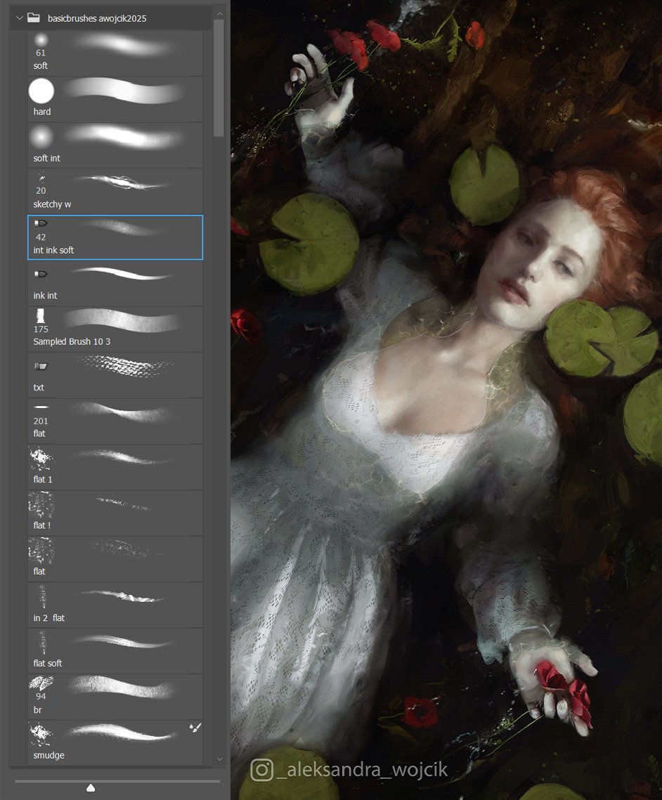The height and width of the screenshot is (800, 662).
Task: Click the smudge tool indicator icon
Action: (x=195, y=728)
